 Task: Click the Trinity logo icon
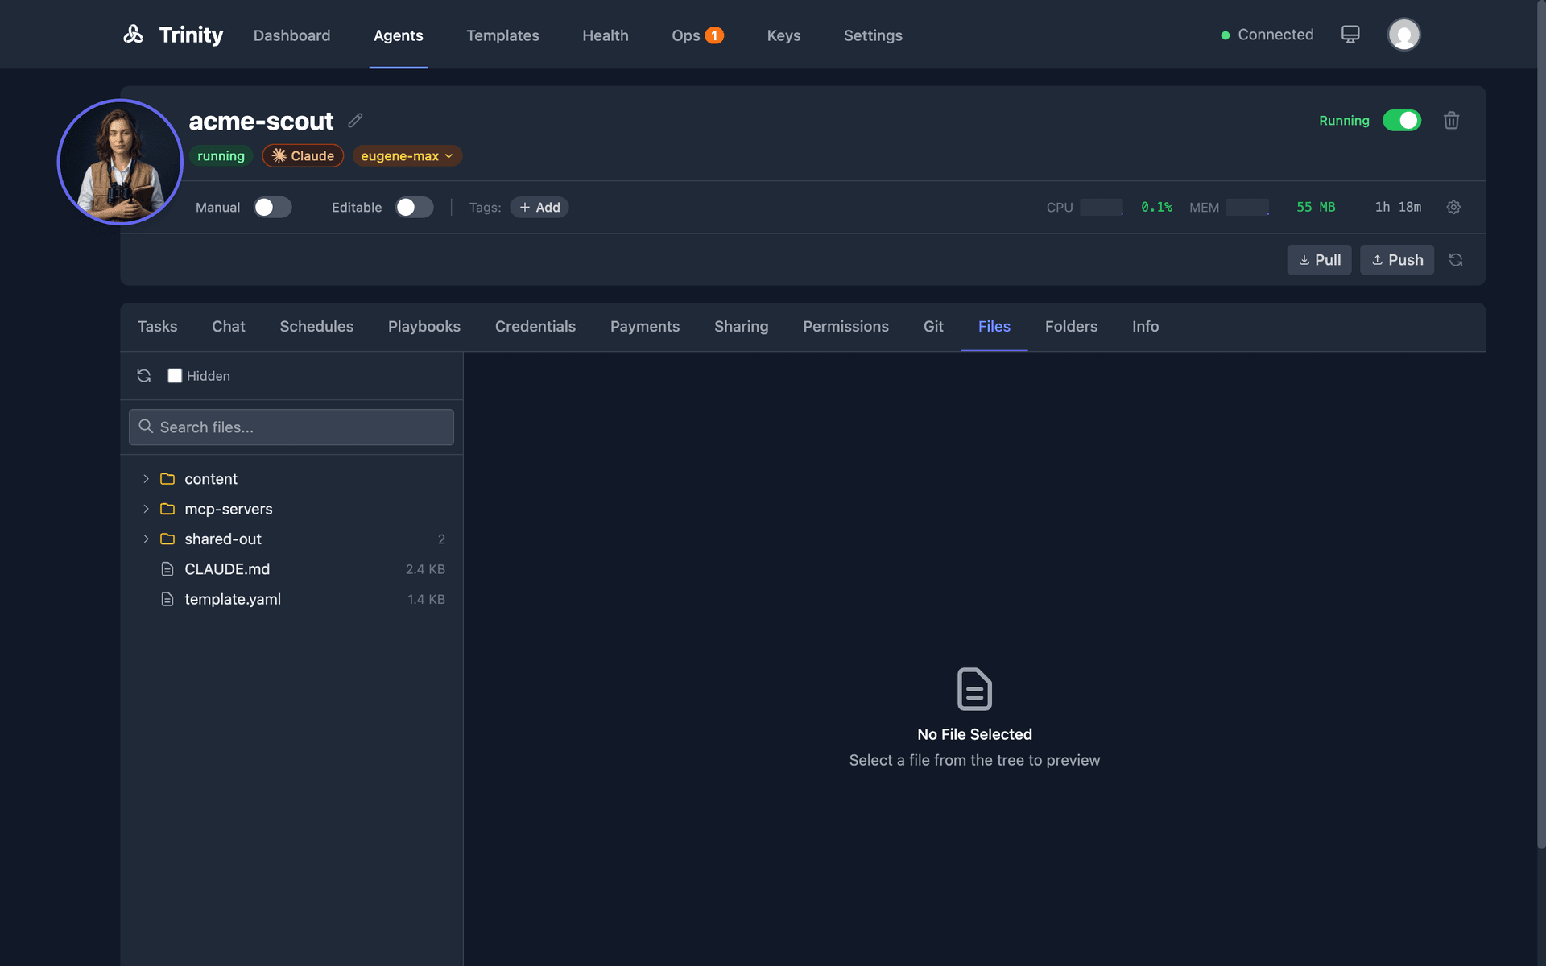click(x=134, y=34)
